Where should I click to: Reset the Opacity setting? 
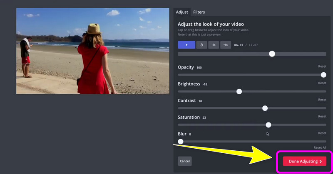(322, 66)
